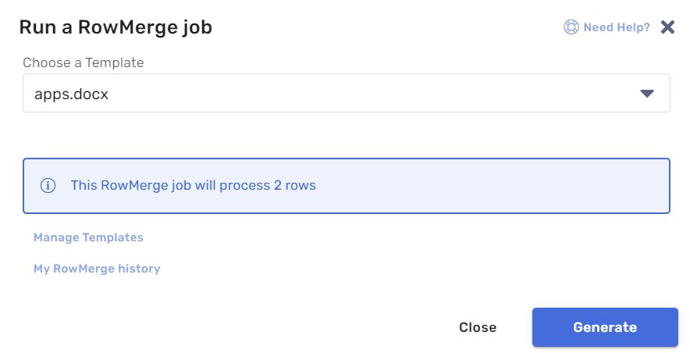This screenshot has height=353, width=690.
Task: Click the RowMerge job info banner
Action: tap(347, 186)
